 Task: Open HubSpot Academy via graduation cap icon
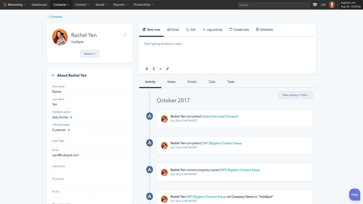pos(315,5)
